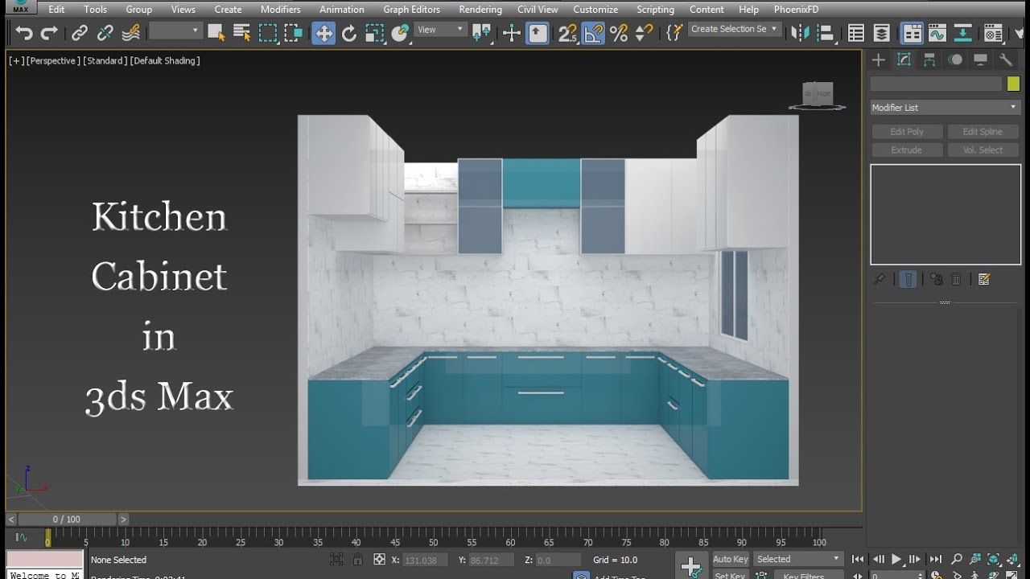Open the Curve Editor icon
The width and height of the screenshot is (1030, 579).
pyautogui.click(x=937, y=33)
